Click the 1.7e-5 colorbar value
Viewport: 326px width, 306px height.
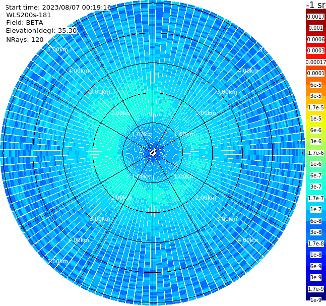tap(316, 107)
